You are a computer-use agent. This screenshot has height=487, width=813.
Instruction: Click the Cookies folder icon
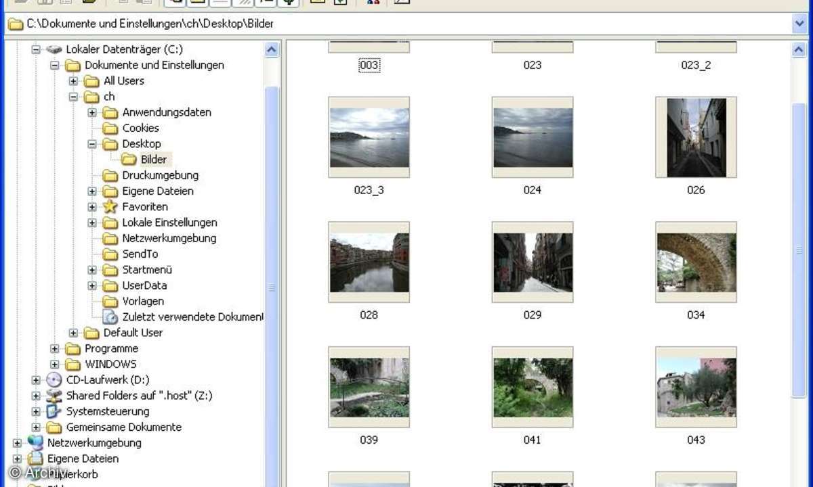coord(110,129)
